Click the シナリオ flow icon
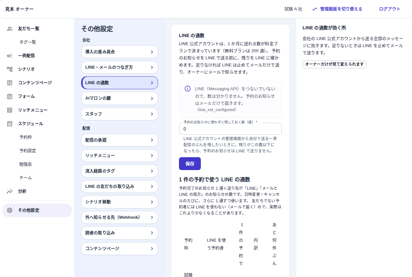Image resolution: width=412 pixels, height=277 pixels. [x=10, y=69]
